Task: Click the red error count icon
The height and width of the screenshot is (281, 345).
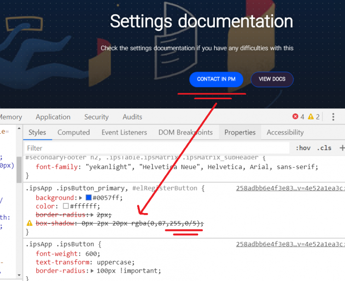Action: coord(295,117)
